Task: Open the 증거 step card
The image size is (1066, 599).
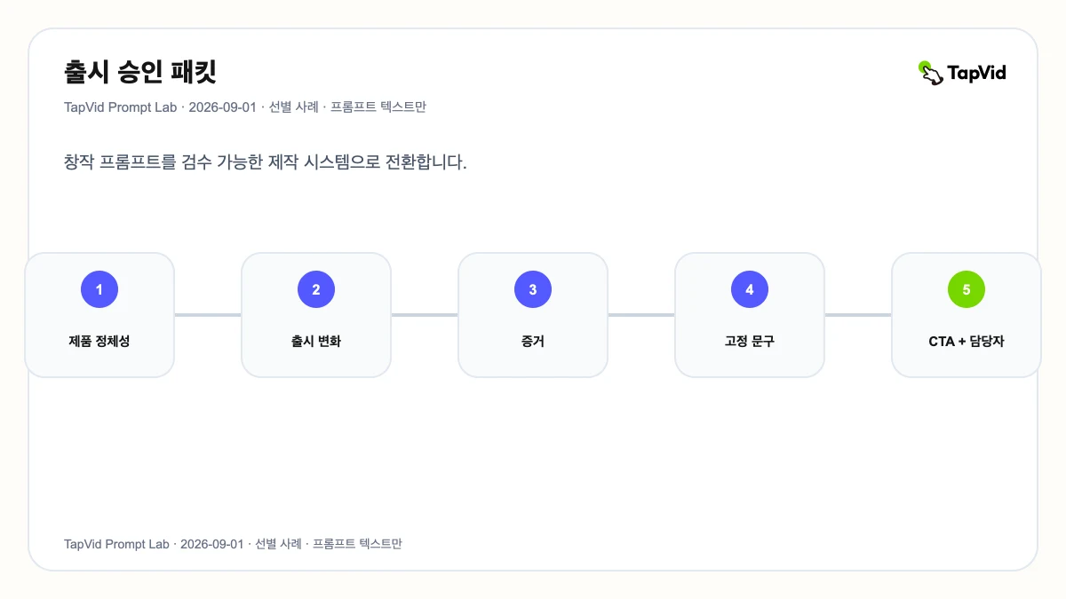Action: (533, 315)
